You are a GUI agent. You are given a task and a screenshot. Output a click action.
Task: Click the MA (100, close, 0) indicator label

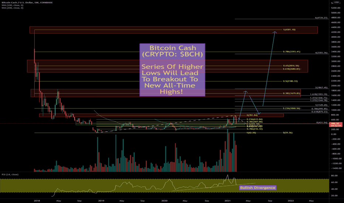tap(12, 5)
